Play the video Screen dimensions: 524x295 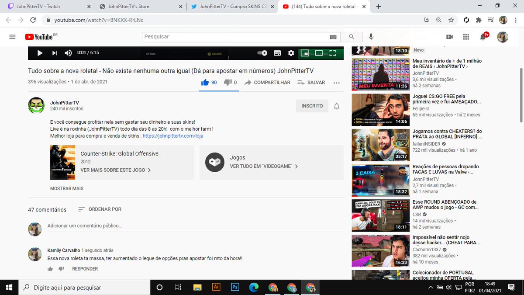click(40, 53)
